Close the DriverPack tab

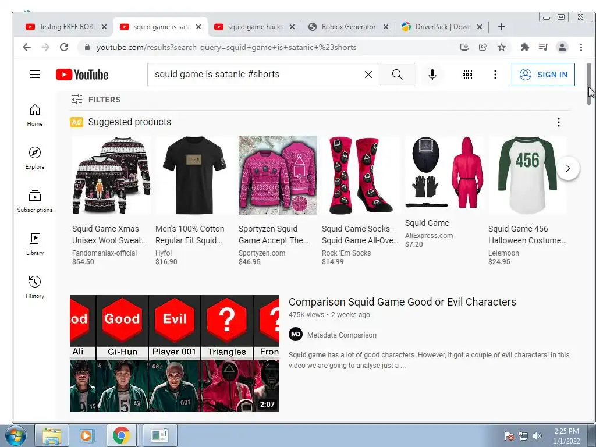tap(480, 27)
